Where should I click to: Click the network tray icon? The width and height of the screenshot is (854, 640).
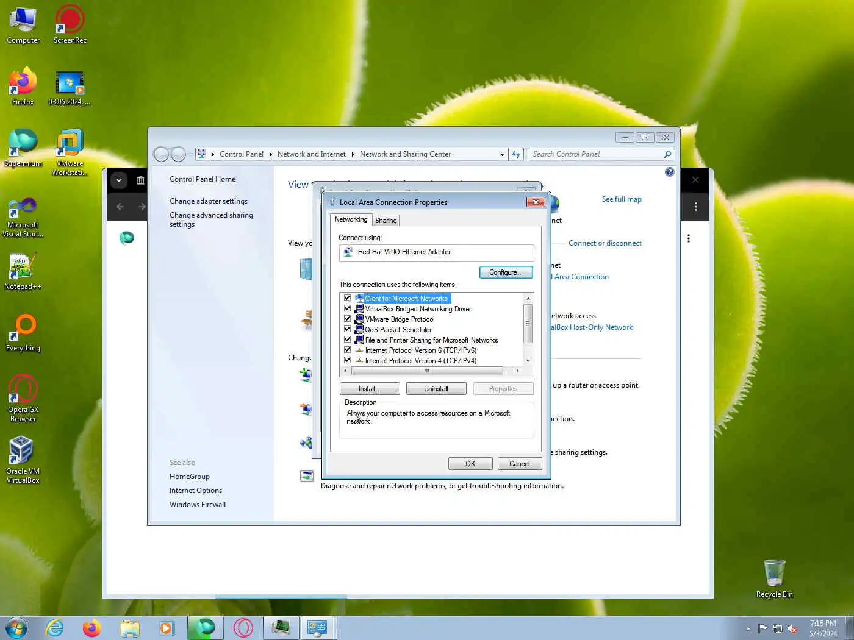point(778,628)
